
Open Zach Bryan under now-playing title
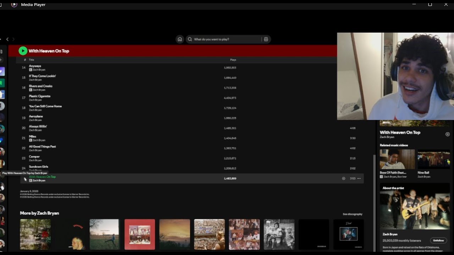click(387, 137)
